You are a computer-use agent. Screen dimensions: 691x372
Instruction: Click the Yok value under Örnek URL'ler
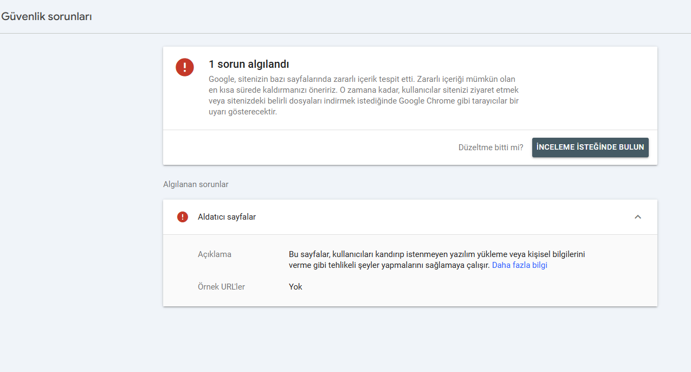tap(295, 286)
